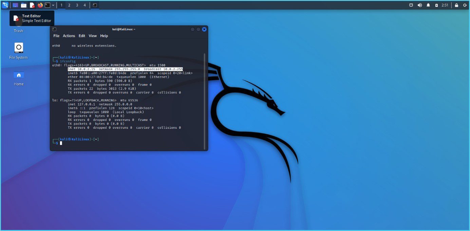The image size is (470, 231).
Task: Open the power manager battery icon
Action: tap(436, 5)
